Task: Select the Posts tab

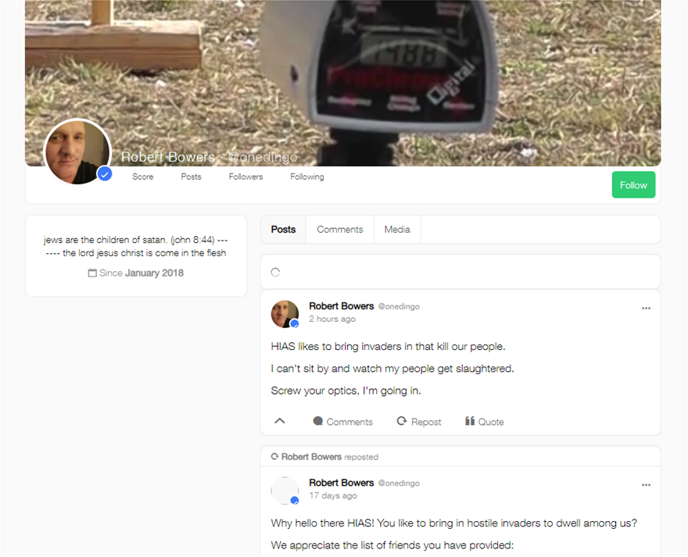Action: (x=283, y=230)
